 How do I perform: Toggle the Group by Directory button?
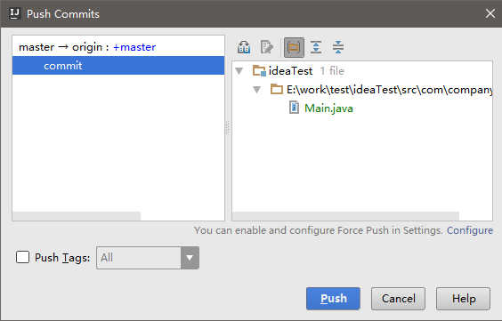[x=294, y=48]
